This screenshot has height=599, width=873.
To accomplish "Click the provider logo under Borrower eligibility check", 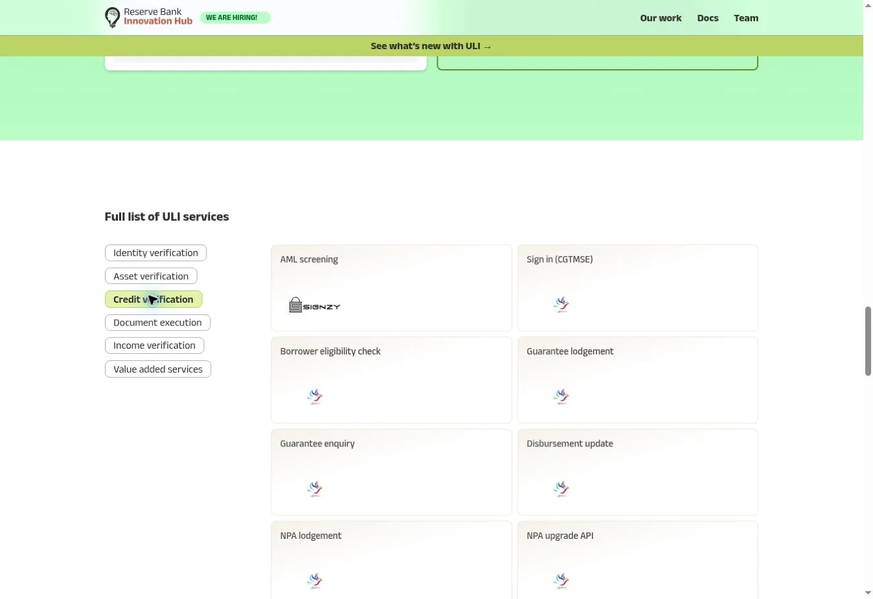I will [315, 397].
